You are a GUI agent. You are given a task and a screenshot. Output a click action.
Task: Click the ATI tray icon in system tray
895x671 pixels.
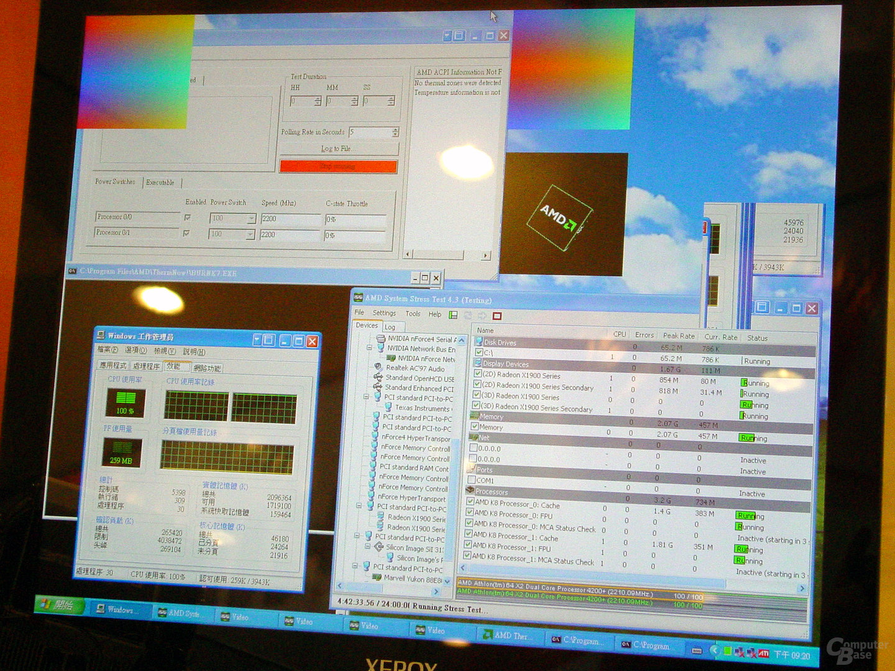click(x=764, y=654)
